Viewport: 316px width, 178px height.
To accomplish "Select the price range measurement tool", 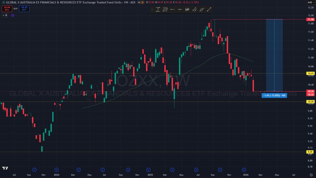I will pyautogui.click(x=158, y=9).
